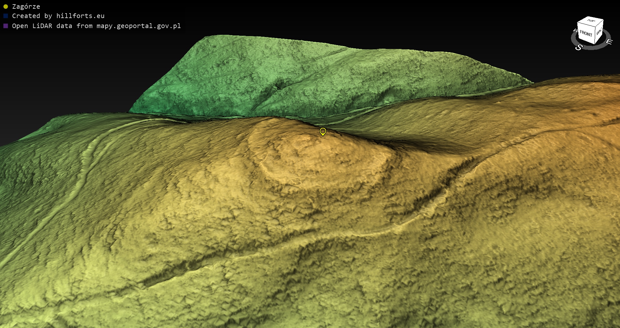Click the purple square legend marker
The height and width of the screenshot is (328, 620).
pos(5,26)
